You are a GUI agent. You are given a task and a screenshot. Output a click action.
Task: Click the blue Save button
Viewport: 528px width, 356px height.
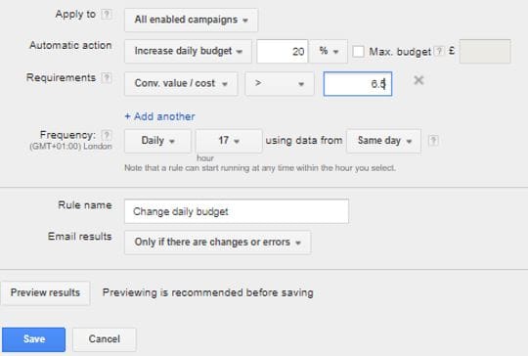pos(33,339)
